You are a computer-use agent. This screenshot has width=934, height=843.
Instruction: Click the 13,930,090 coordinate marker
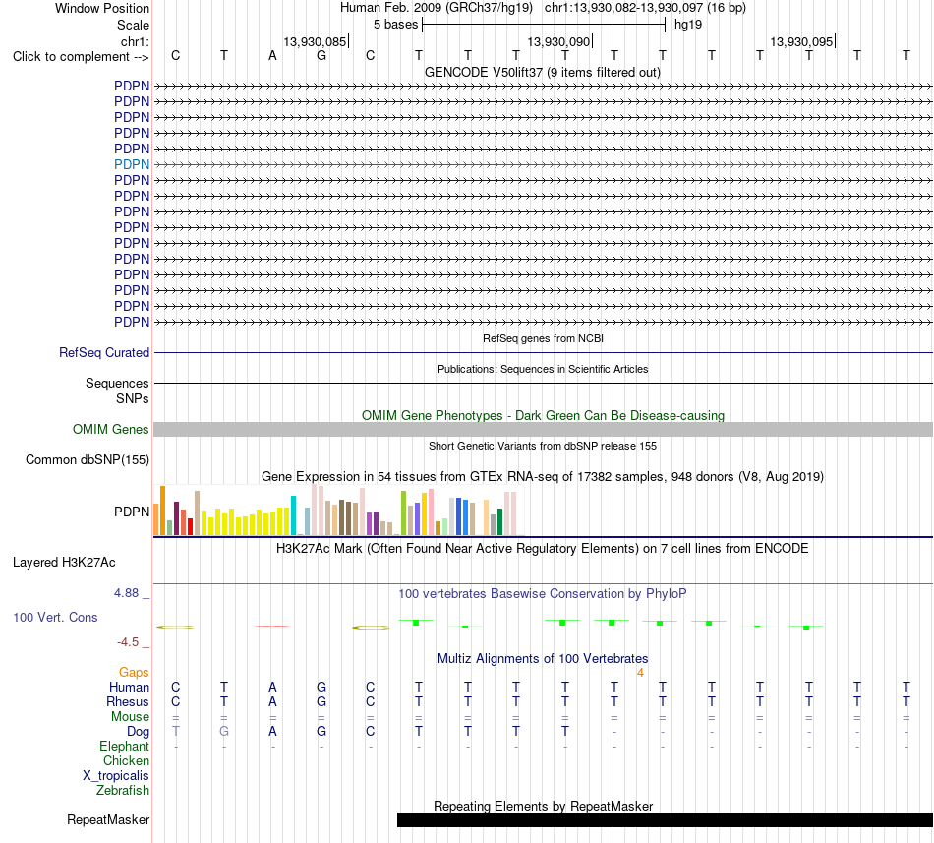(x=558, y=41)
